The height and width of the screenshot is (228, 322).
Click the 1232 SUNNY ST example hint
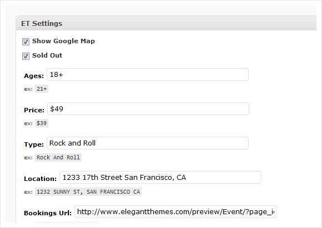[x=88, y=192]
